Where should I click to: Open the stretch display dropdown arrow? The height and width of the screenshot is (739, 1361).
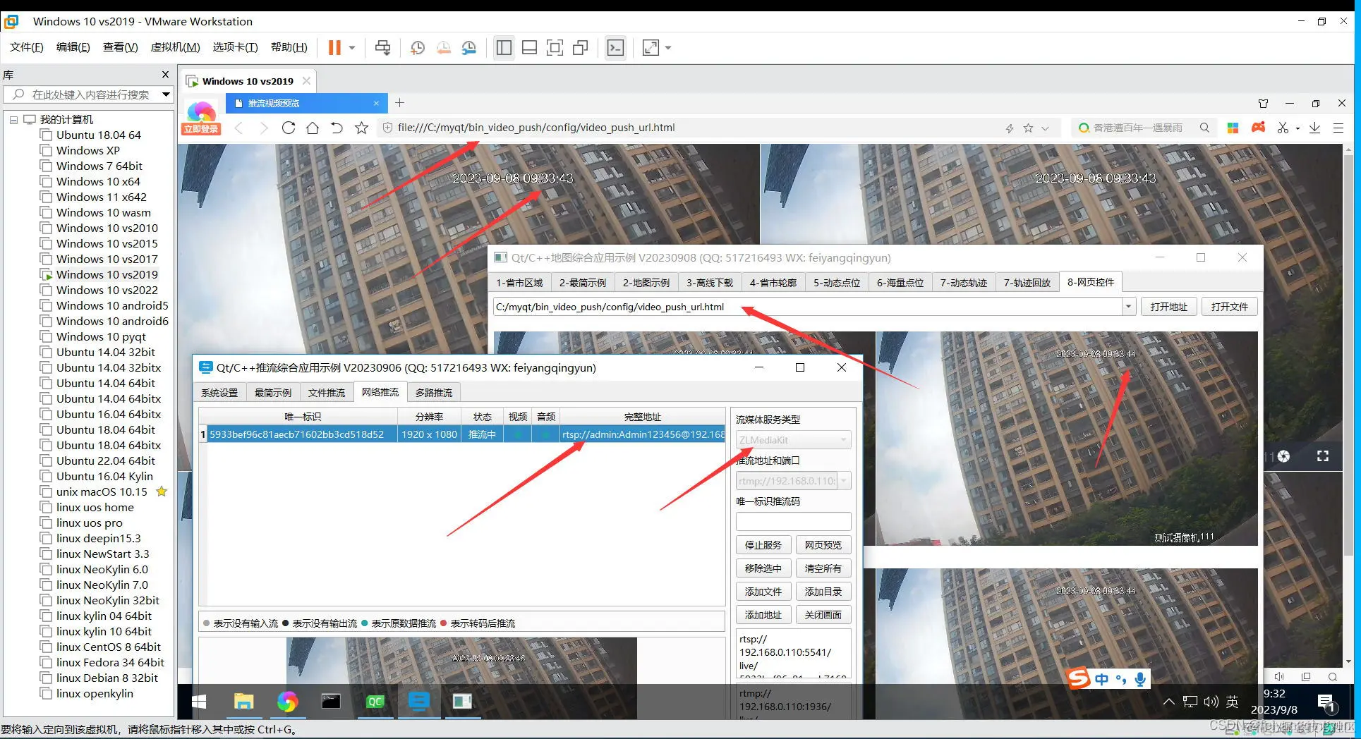click(x=668, y=48)
